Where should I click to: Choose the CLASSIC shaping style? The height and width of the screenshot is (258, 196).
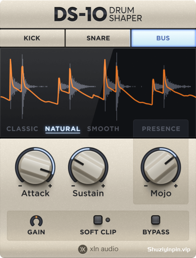click(22, 129)
